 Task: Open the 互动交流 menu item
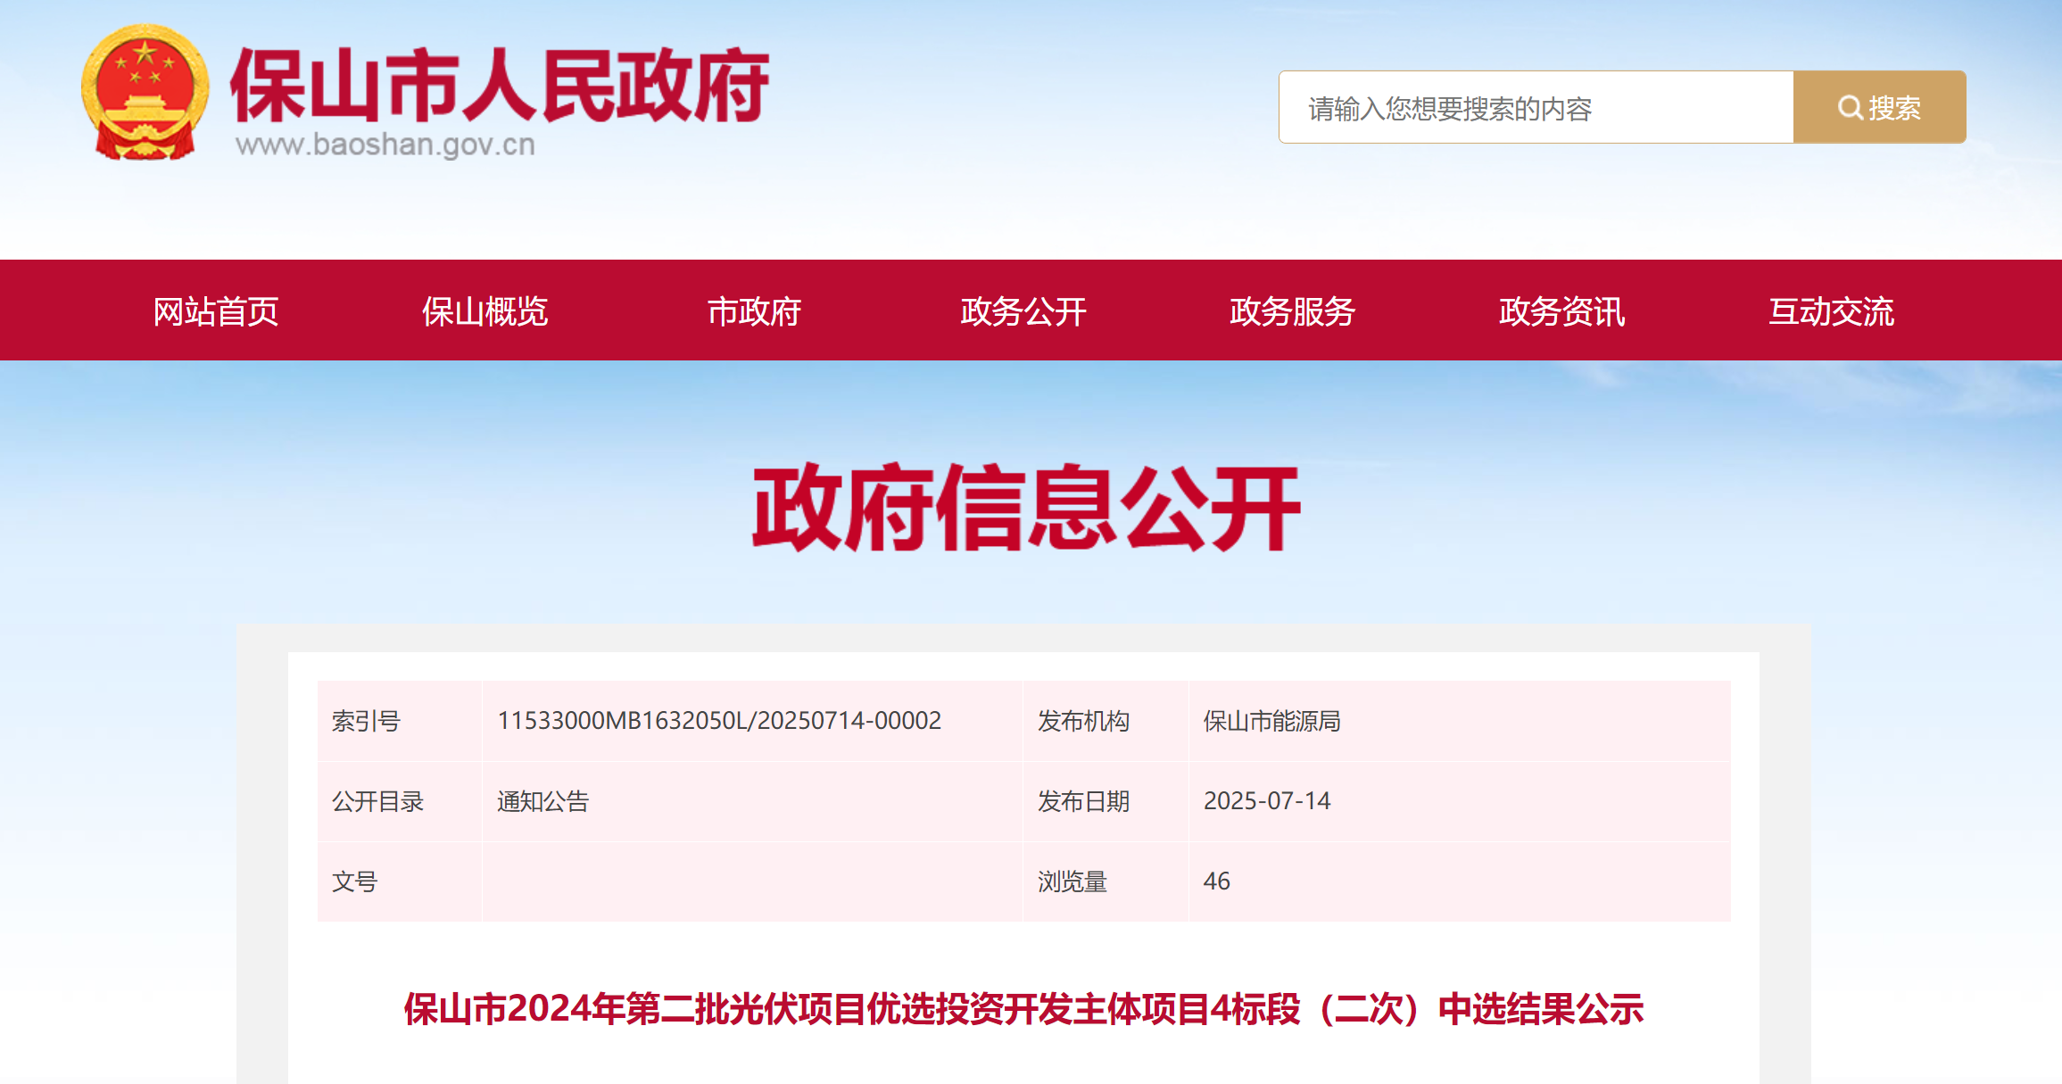pos(1831,311)
